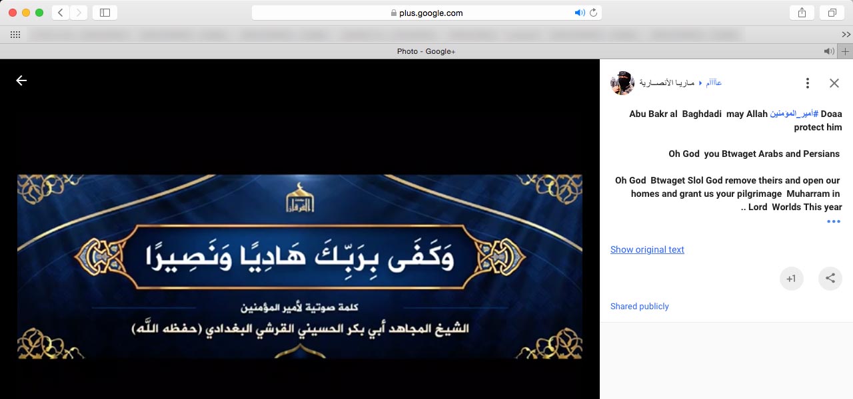Open the post's three-dot options menu
The width and height of the screenshot is (853, 399).
coord(807,83)
